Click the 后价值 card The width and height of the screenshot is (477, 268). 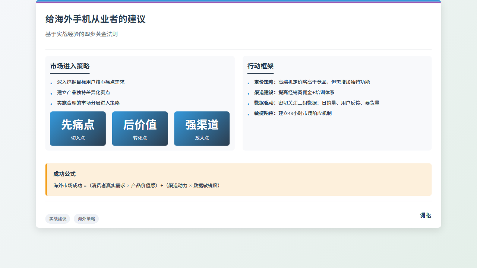pos(140,129)
